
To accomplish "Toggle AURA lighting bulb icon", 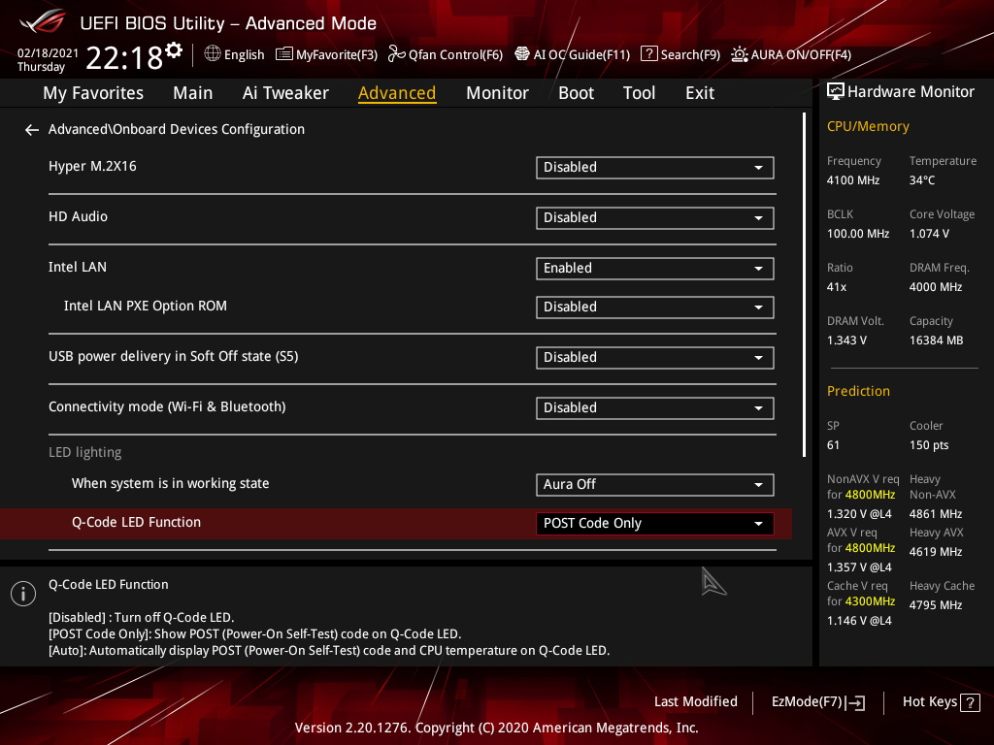I will [739, 54].
